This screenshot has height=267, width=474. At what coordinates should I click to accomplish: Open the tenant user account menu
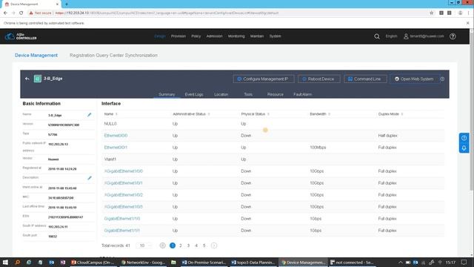point(424,36)
